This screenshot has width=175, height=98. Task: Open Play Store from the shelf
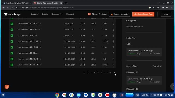pos(100,95)
